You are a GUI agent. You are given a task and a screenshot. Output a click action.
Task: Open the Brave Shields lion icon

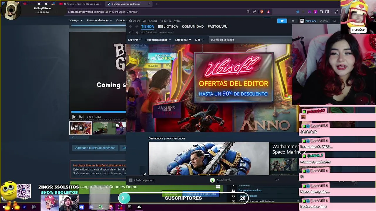coord(262,12)
